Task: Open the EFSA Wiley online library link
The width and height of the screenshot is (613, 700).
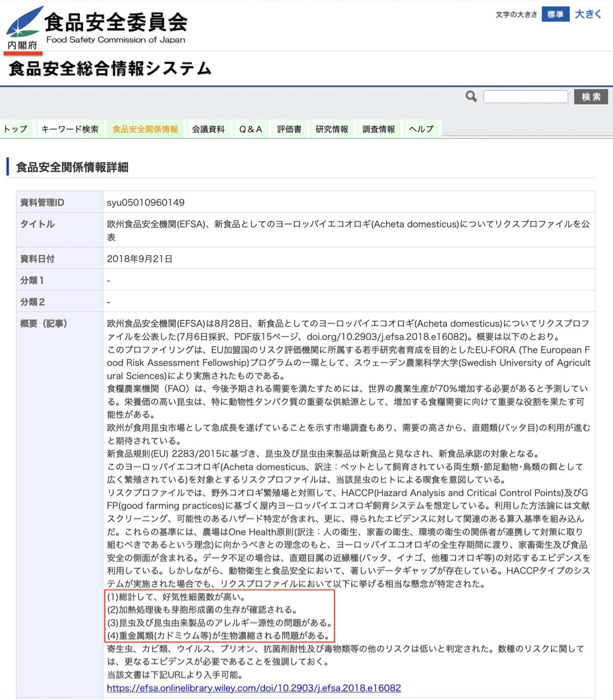Action: pos(254,688)
